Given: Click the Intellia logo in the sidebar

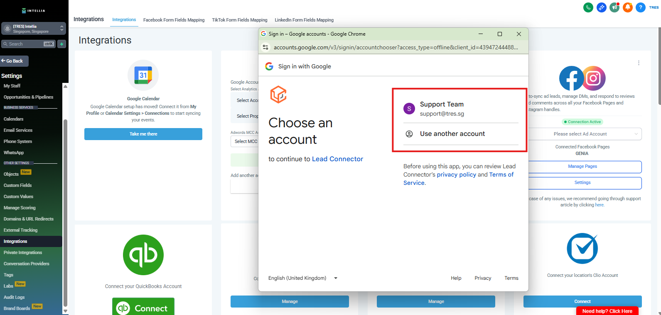Looking at the screenshot, I should pos(34,10).
